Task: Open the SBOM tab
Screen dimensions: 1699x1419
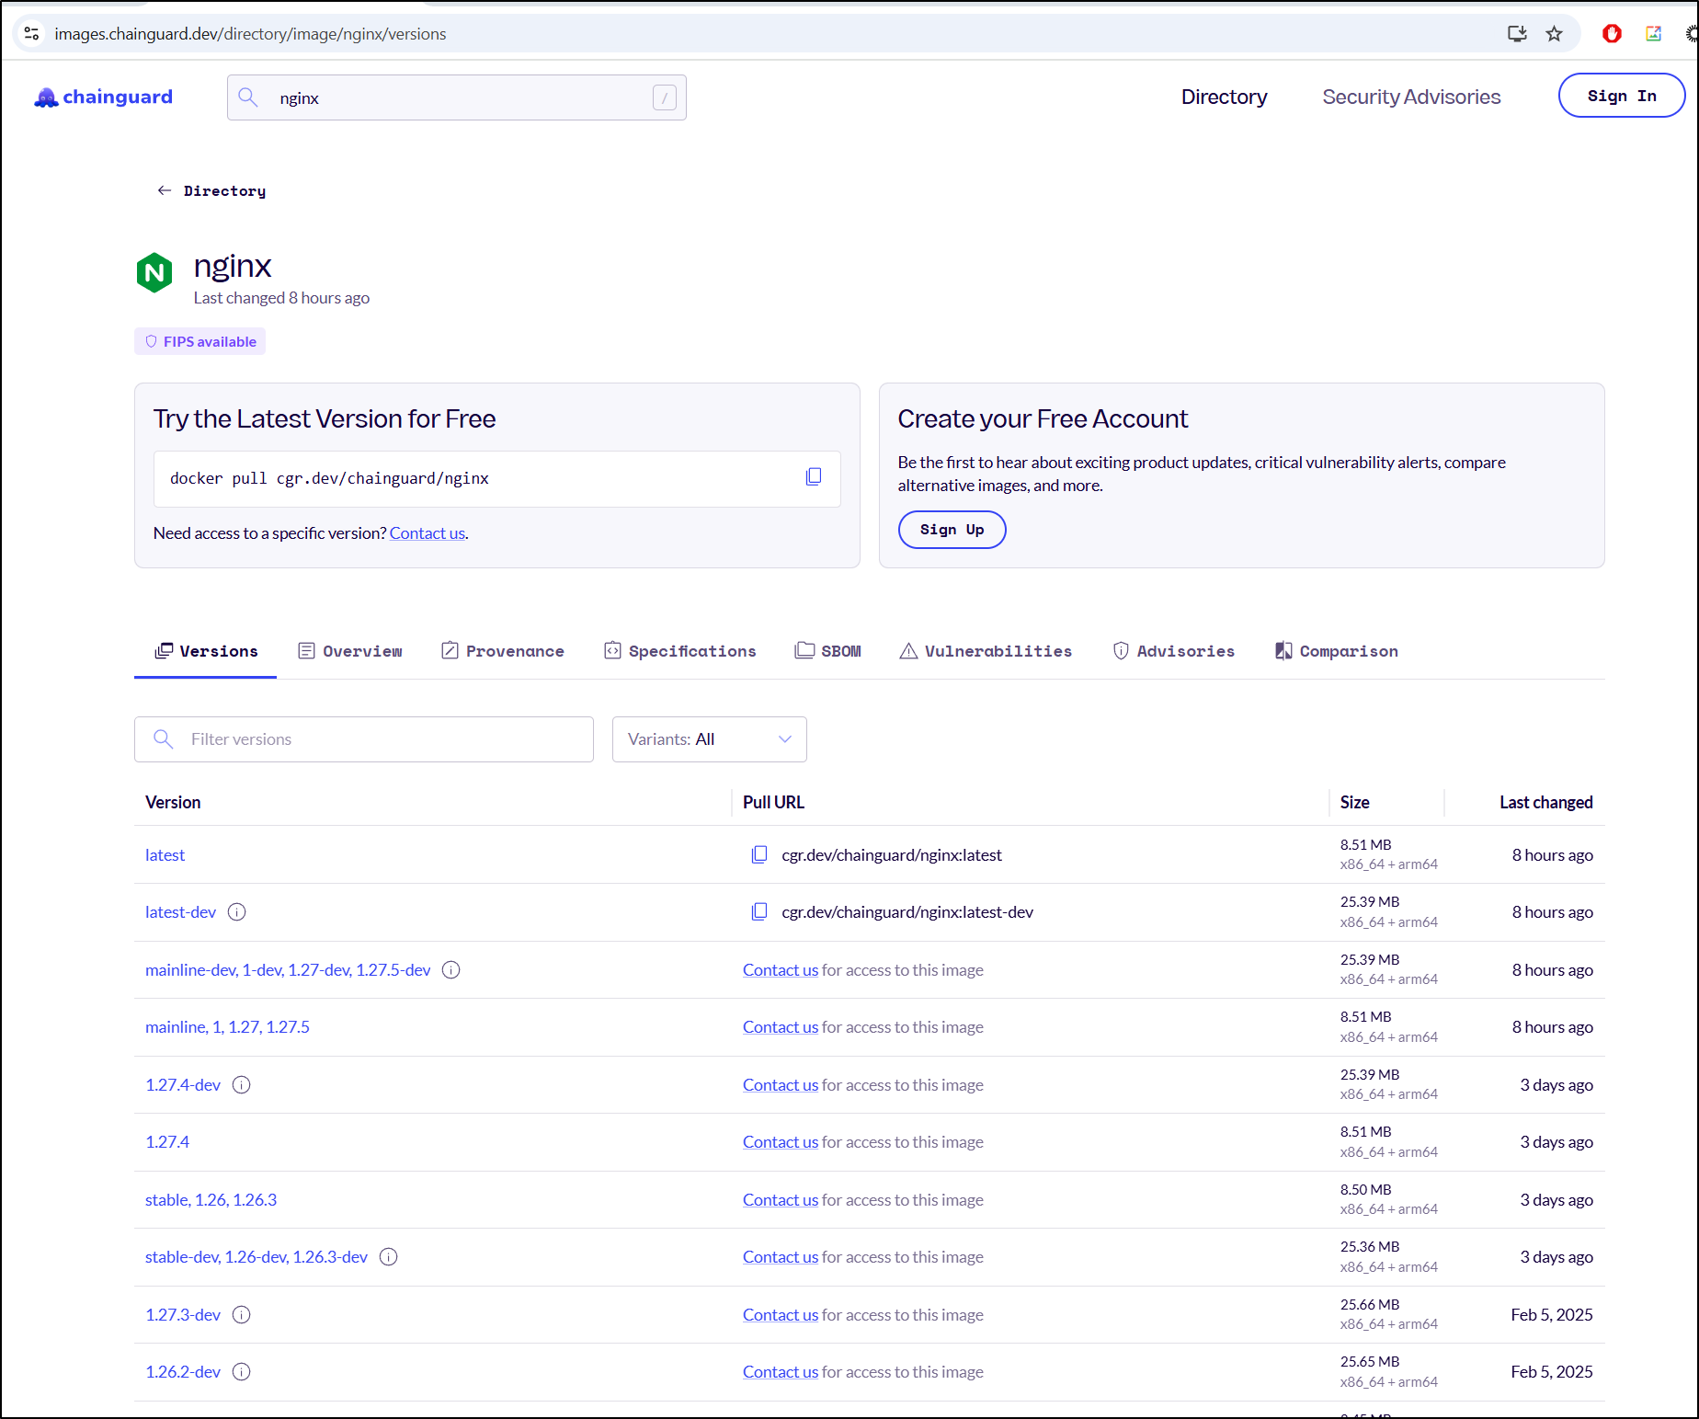Action: pyautogui.click(x=828, y=651)
